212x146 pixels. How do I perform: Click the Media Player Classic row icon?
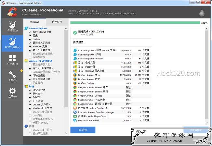tap(75, 116)
